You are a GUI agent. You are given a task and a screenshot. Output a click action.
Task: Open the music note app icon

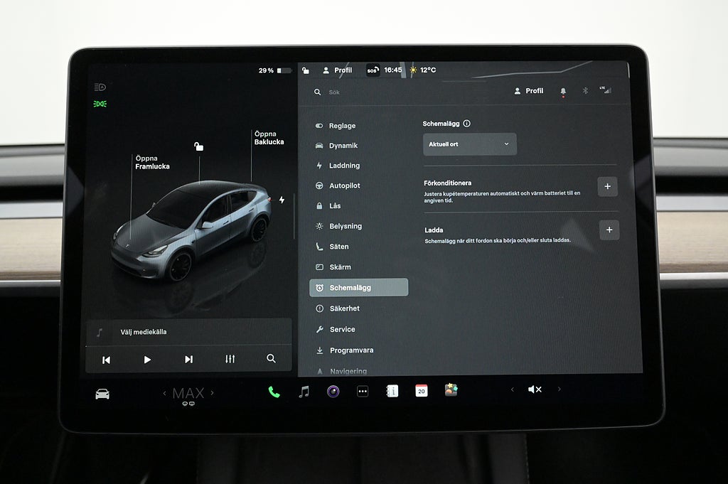click(304, 392)
